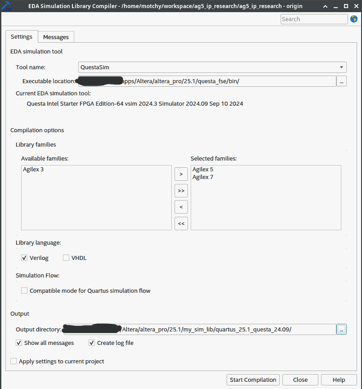Click the window roll-up arrow in title bar

point(325,6)
